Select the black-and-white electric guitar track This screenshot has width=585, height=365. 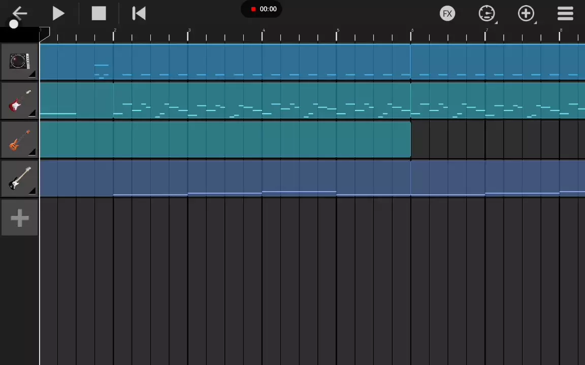[x=19, y=179]
